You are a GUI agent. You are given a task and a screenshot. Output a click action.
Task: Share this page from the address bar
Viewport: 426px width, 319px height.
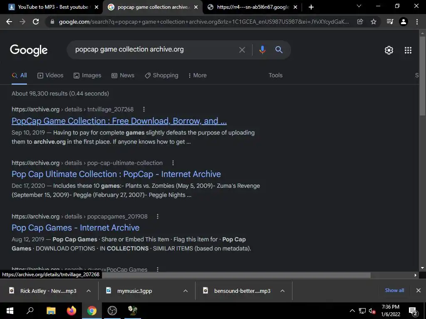coord(360,22)
